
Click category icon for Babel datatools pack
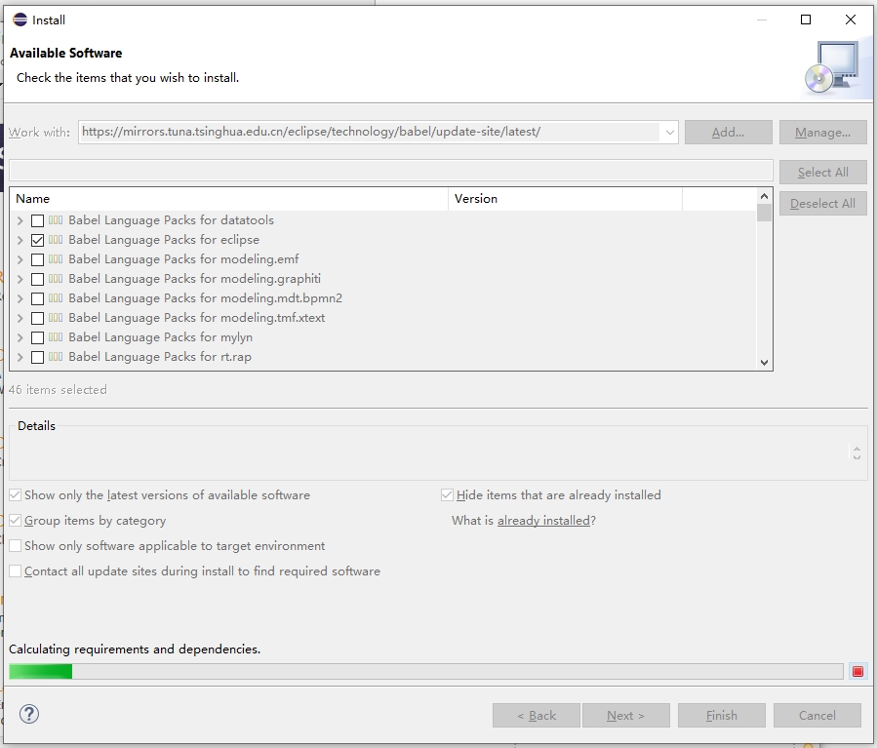tap(56, 220)
